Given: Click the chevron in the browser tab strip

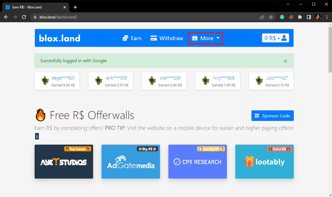Looking at the screenshot, I should [x=288, y=4].
